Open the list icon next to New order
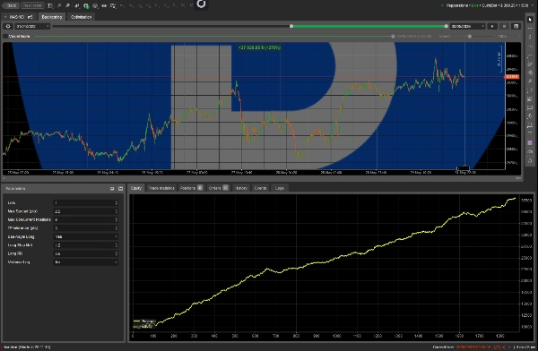The image size is (538, 351). (x=50, y=5)
